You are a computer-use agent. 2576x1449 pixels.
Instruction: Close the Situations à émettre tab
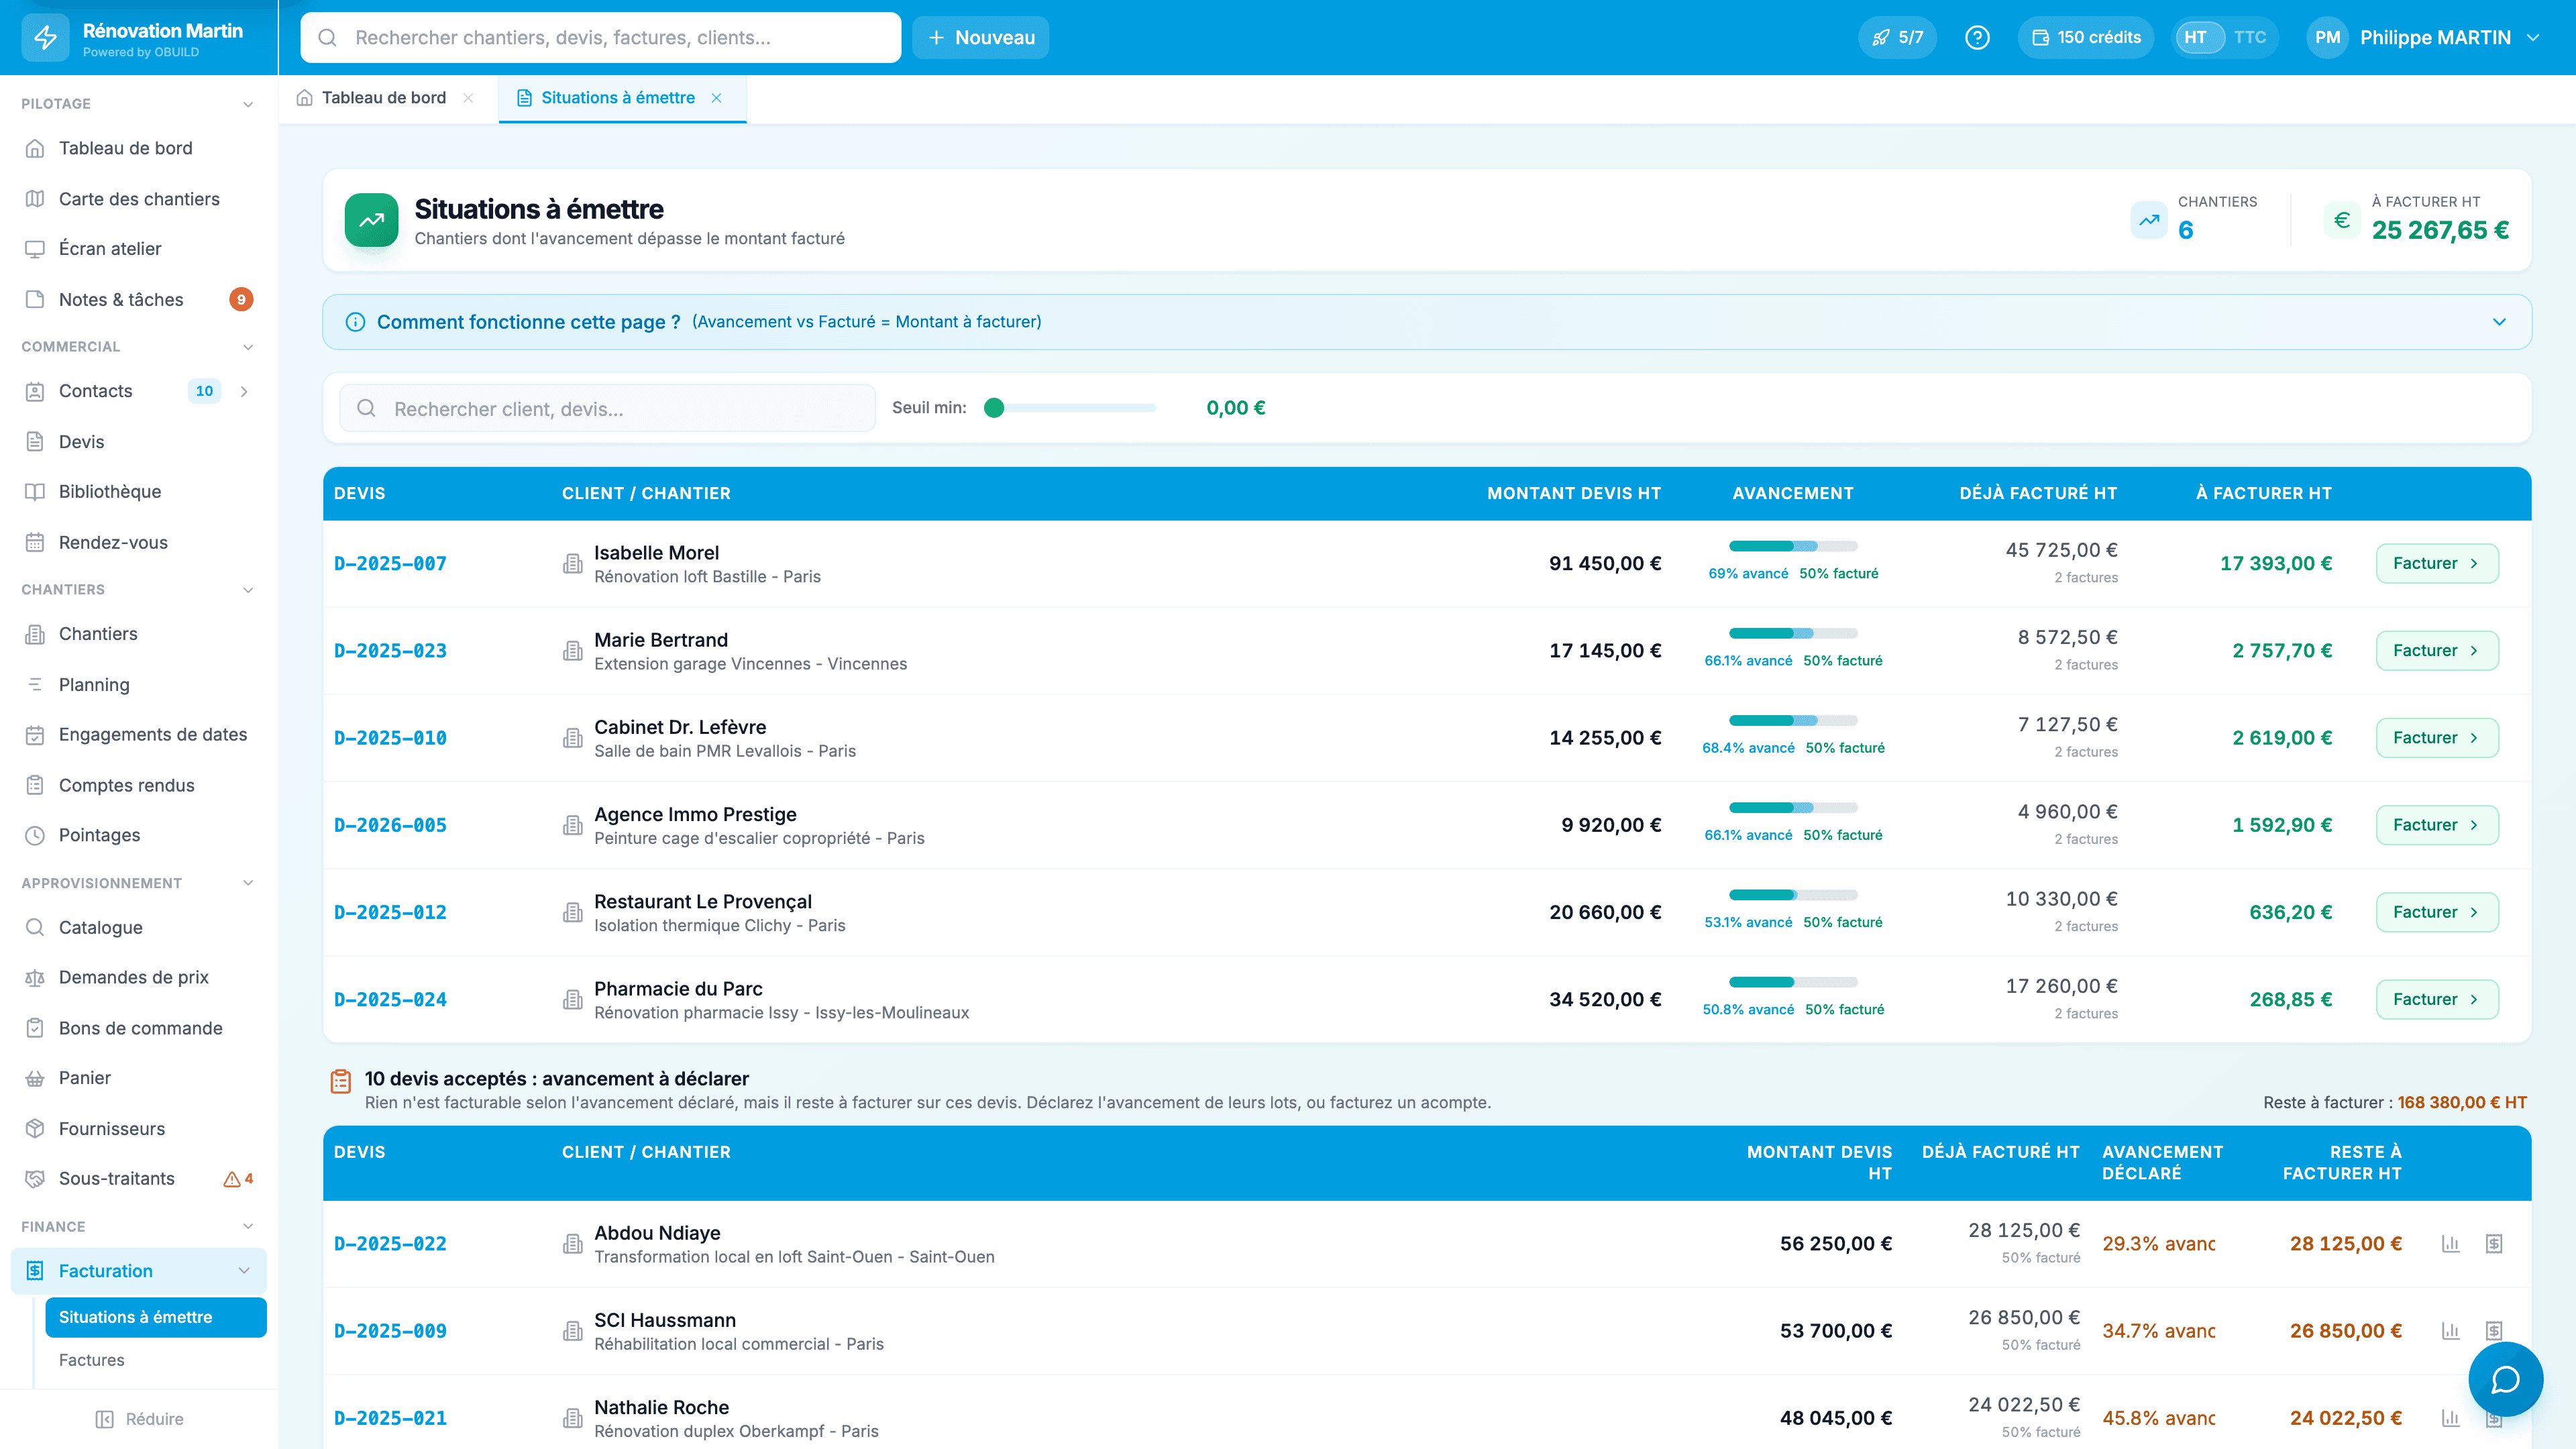tap(716, 97)
